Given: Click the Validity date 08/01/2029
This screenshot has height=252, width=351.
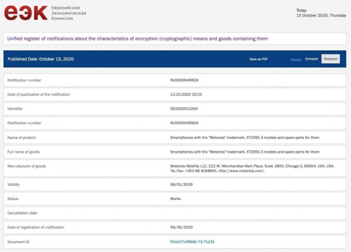Looking at the screenshot, I should coord(181,185).
